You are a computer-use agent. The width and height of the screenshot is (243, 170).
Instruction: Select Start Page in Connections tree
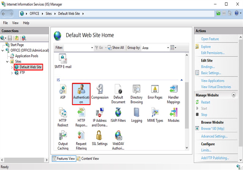17,45
